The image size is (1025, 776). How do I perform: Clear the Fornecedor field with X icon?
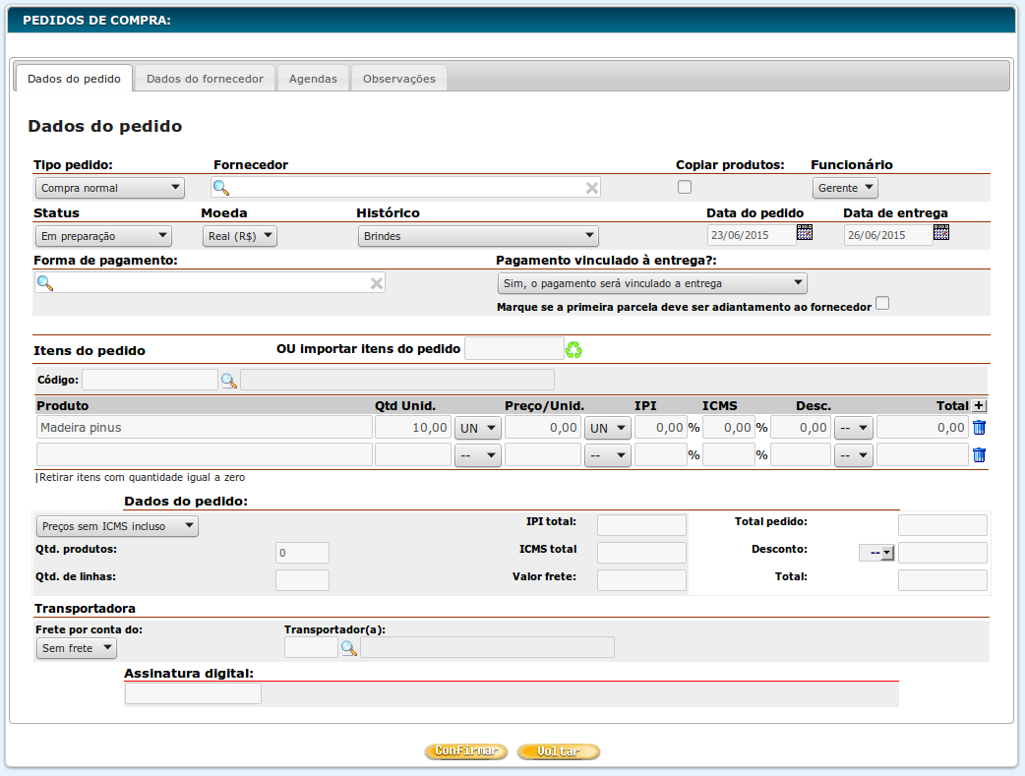[592, 188]
